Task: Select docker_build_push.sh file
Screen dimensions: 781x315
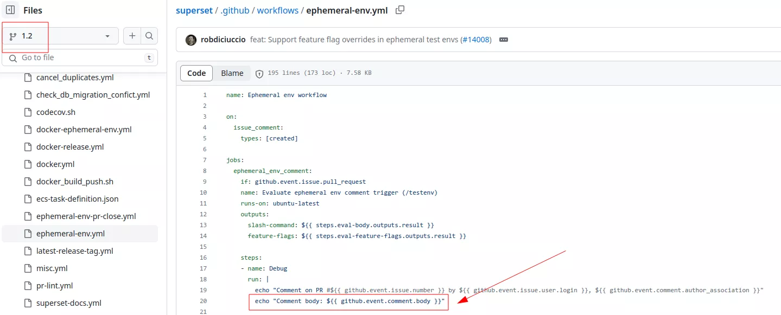Action: 75,182
